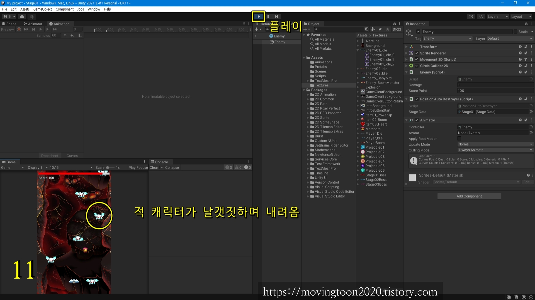Disable Position Auto Destroyer checkbox
535x300 pixels.
coord(417,99)
